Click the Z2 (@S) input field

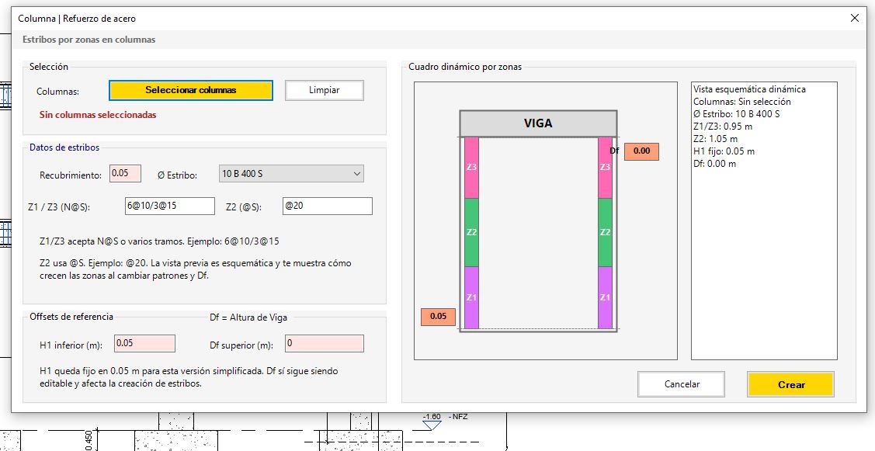coord(328,206)
